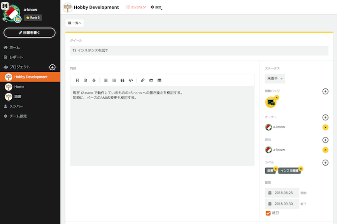
Task: Open the status dropdown 未着手
Action: (275, 79)
